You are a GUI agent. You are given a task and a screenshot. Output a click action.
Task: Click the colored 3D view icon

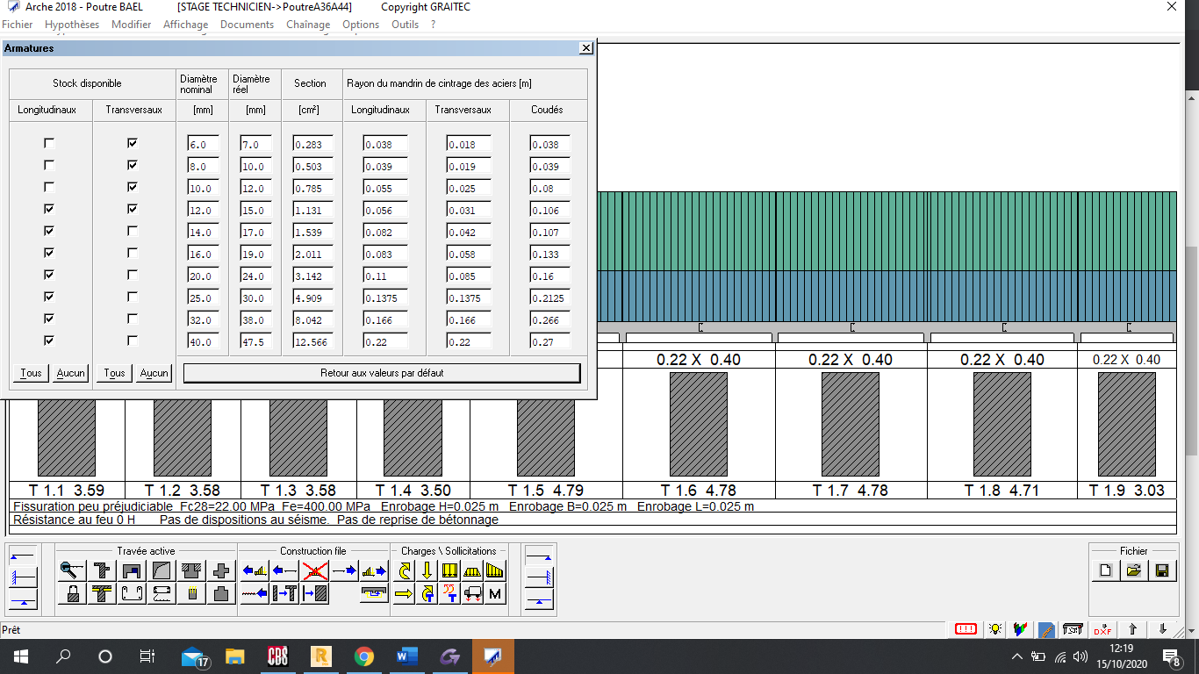pos(1020,629)
